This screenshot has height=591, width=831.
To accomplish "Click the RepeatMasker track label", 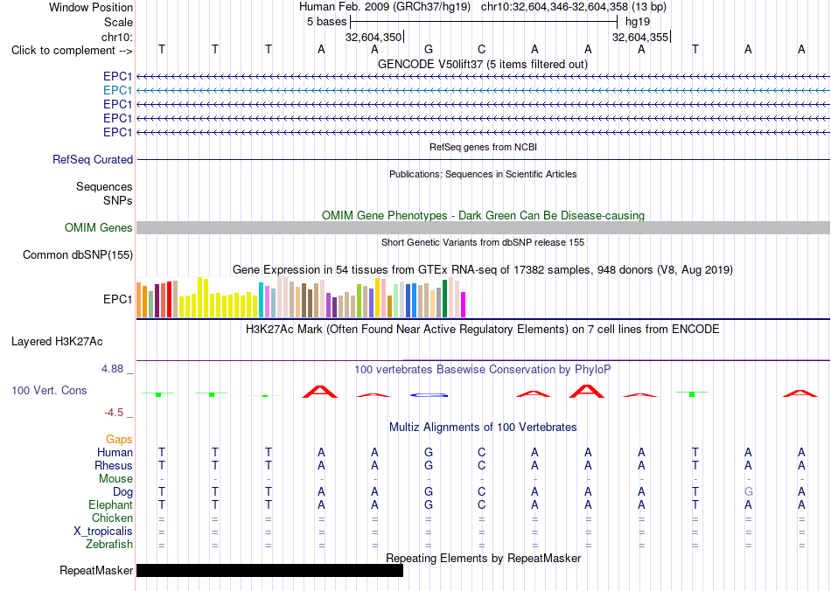I will 96,570.
